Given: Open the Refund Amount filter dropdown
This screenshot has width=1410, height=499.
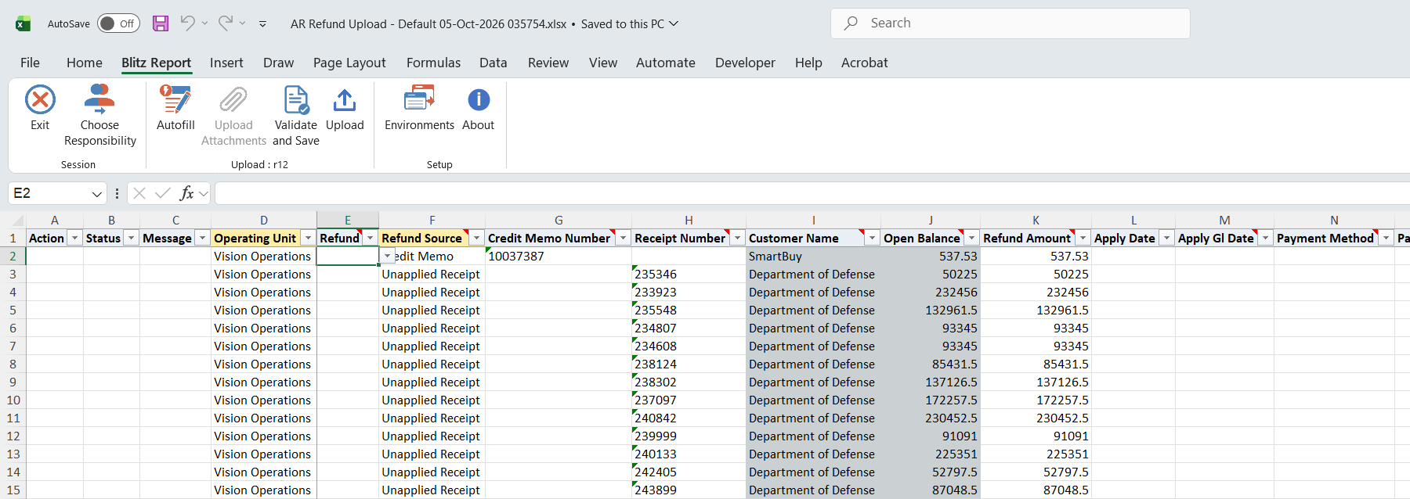Looking at the screenshot, I should [1083, 238].
